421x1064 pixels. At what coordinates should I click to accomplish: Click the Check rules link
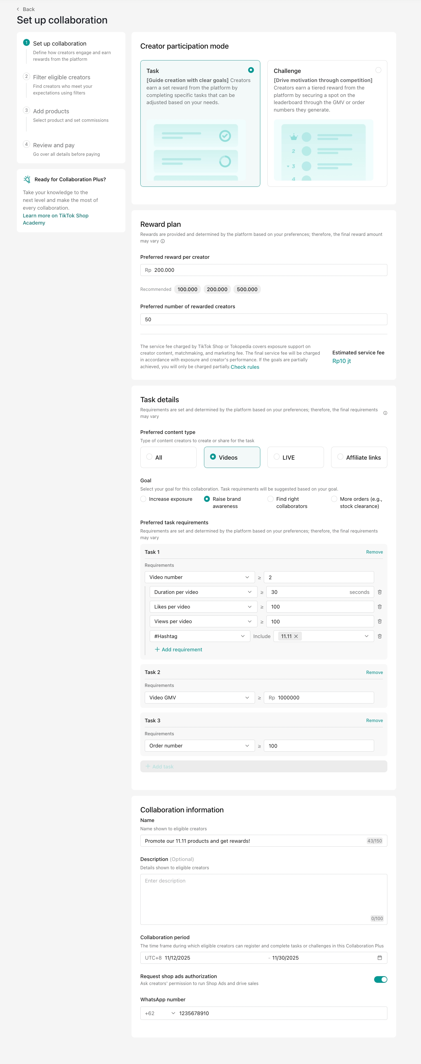tap(245, 367)
